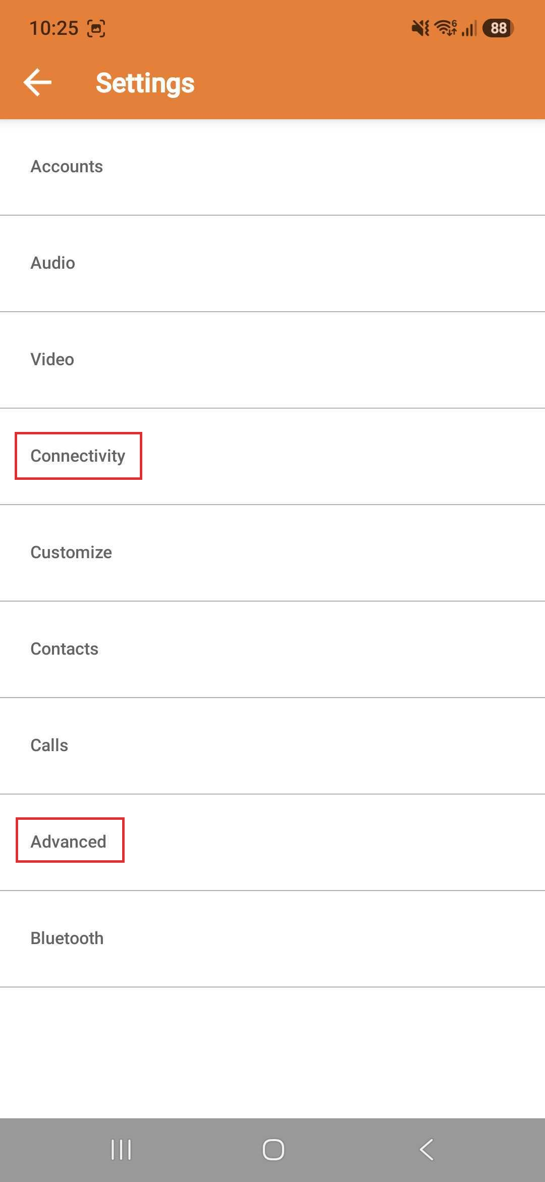Tap the battery level indicator
Image resolution: width=545 pixels, height=1182 pixels.
point(498,28)
